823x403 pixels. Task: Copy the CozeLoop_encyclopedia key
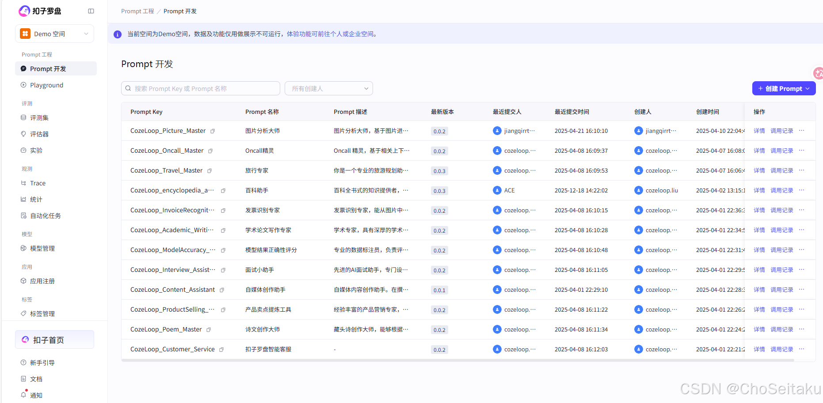click(x=223, y=191)
